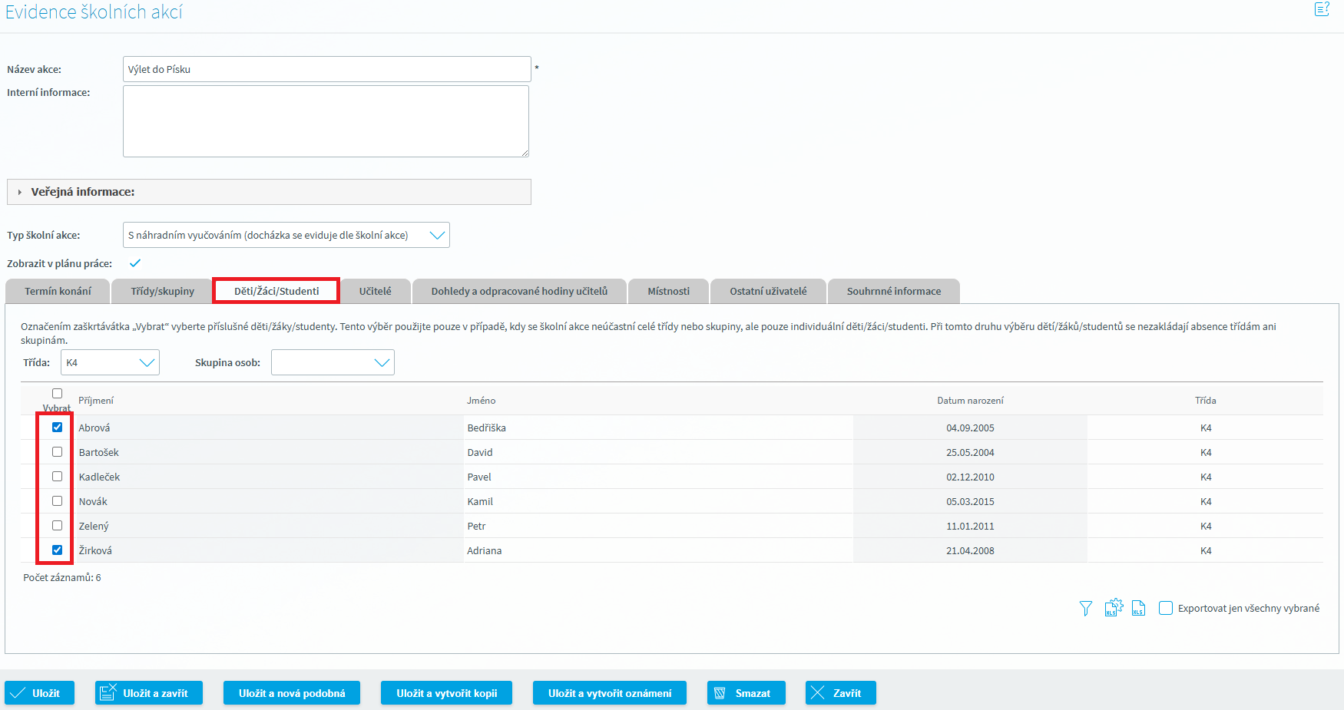
Task: Click the Uložit save button
Action: [x=39, y=693]
